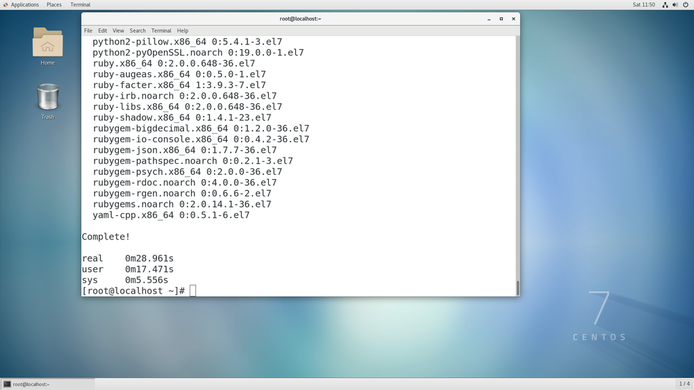Click the volume speaker icon
This screenshot has height=390, width=694.
click(x=675, y=5)
